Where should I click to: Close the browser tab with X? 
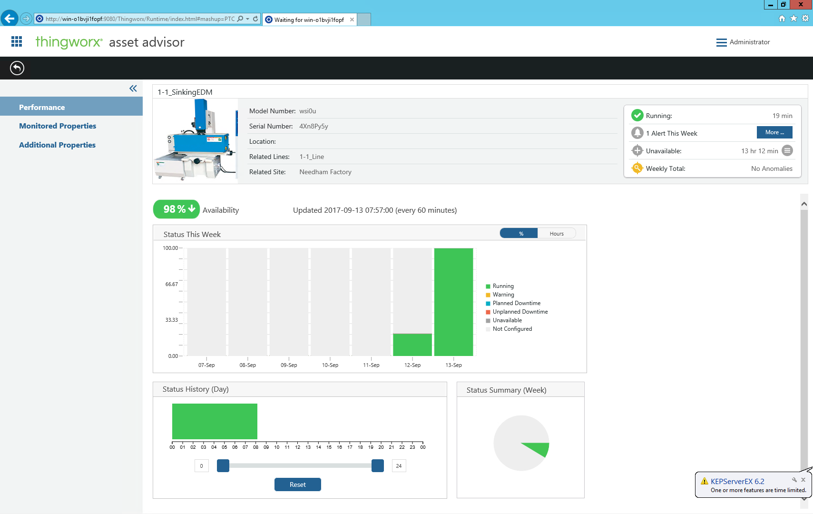pos(352,20)
